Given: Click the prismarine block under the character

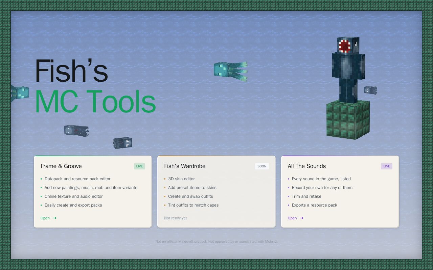Looking at the screenshot, I should (348, 120).
